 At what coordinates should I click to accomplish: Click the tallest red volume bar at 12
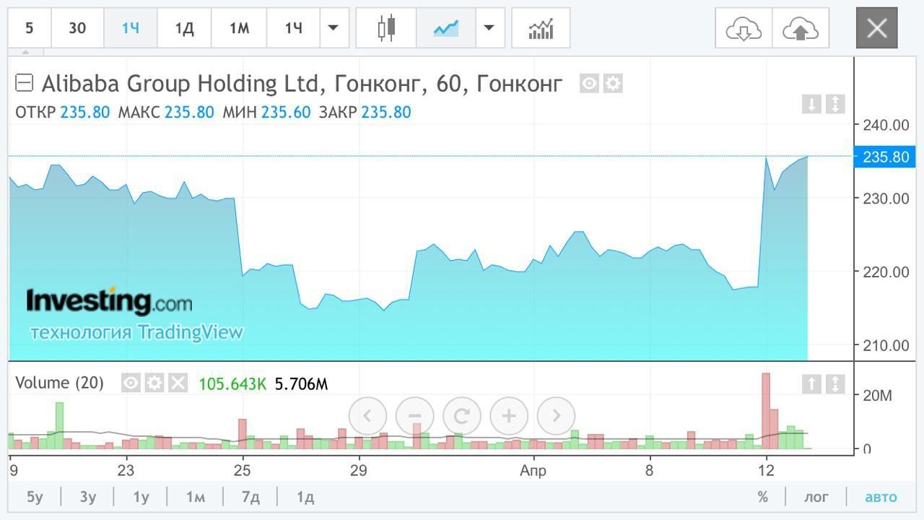(x=766, y=411)
